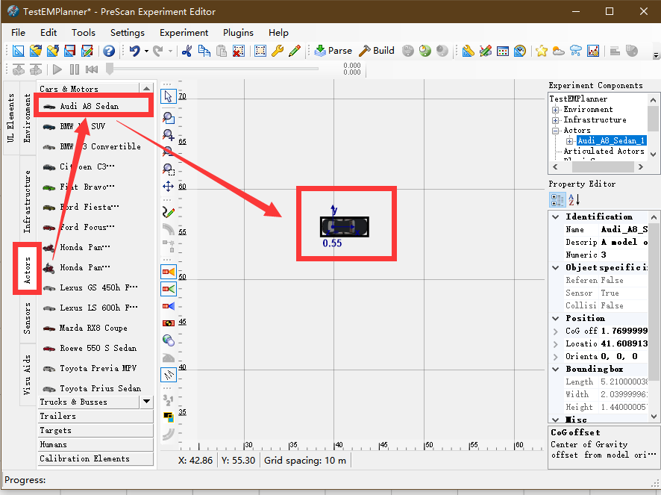
Task: Open the Tools menu
Action: tap(84, 33)
